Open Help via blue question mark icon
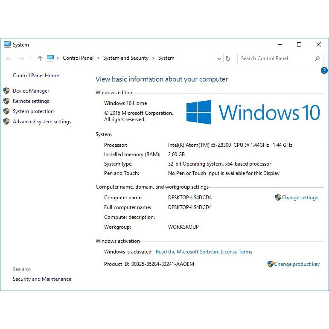The height and width of the screenshot is (329, 329). point(324,70)
